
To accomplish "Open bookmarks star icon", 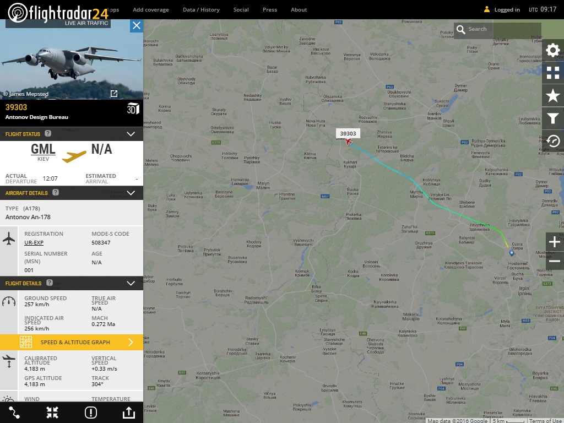I will (553, 96).
